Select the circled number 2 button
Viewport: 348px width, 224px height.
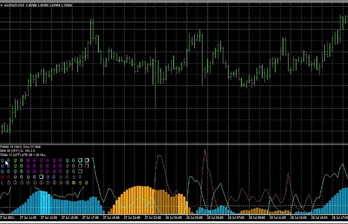(x=15, y=183)
